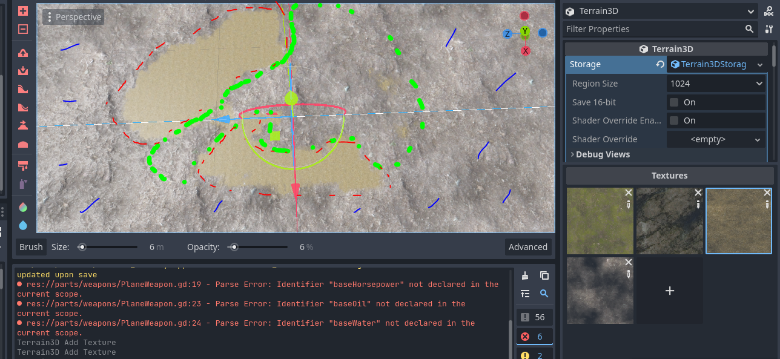Screen dimensions: 780x359
Task: Choose the Raise sculpting tool
Action: (x=22, y=53)
